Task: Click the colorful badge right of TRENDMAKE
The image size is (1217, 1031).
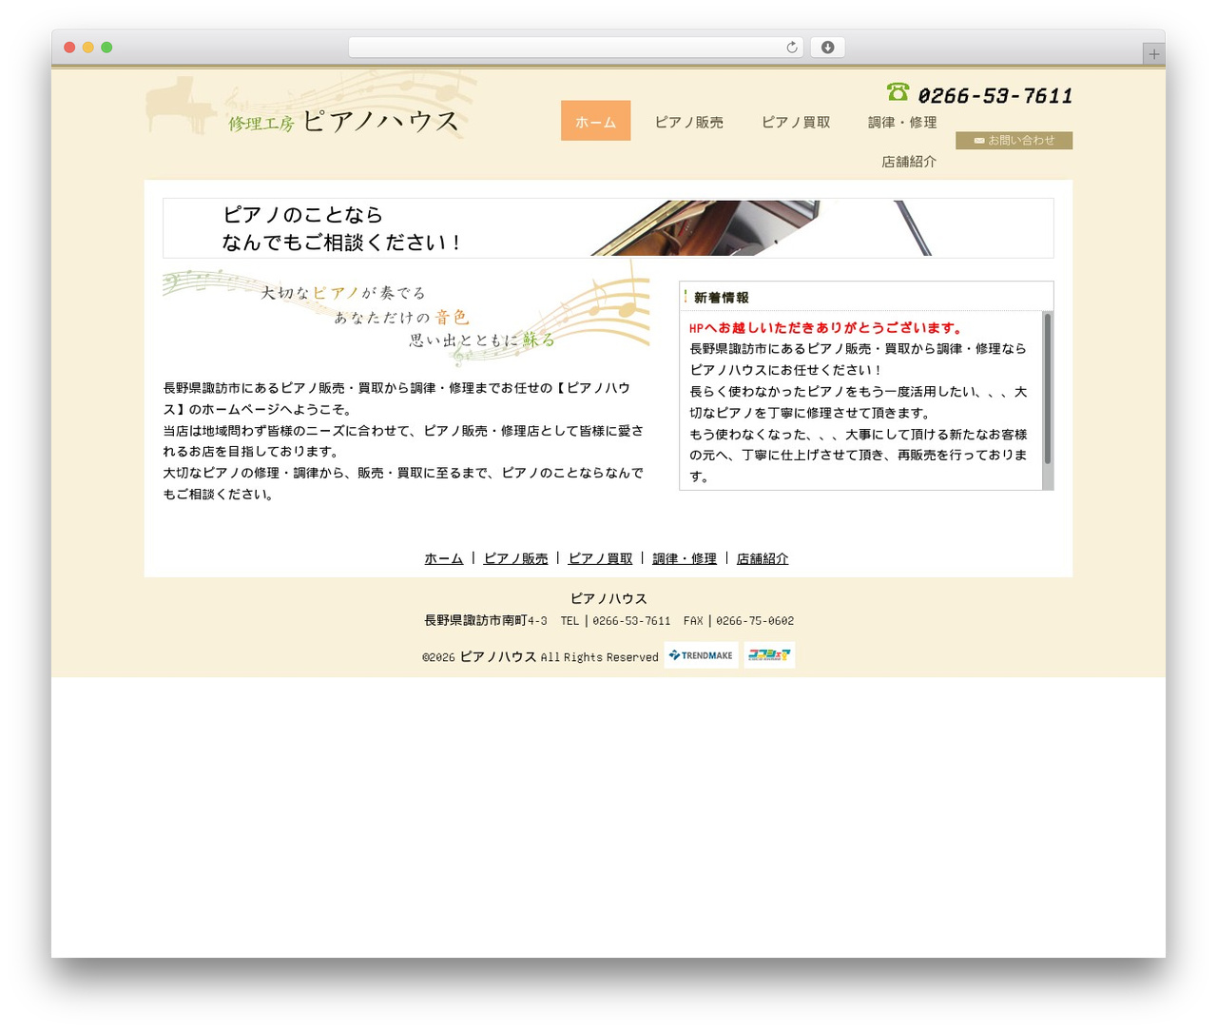Action: coord(769,655)
